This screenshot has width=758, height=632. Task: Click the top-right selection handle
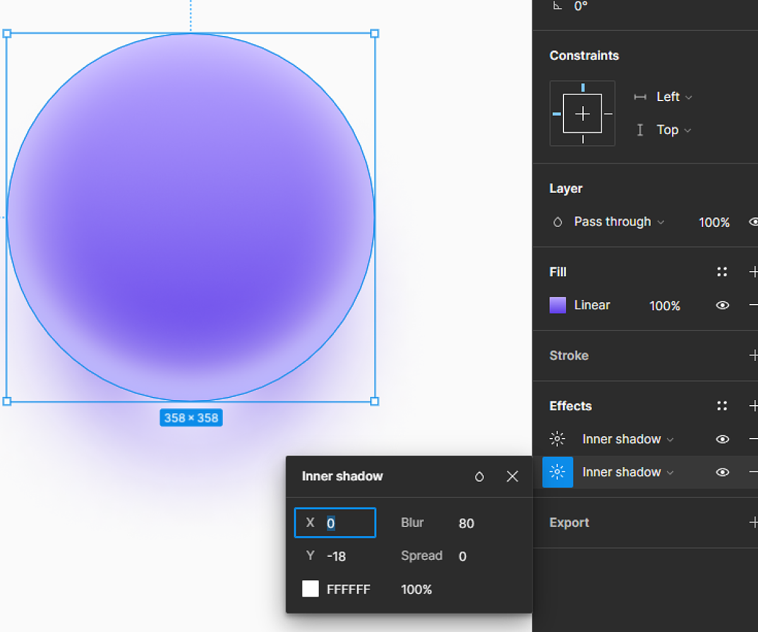coord(375,33)
